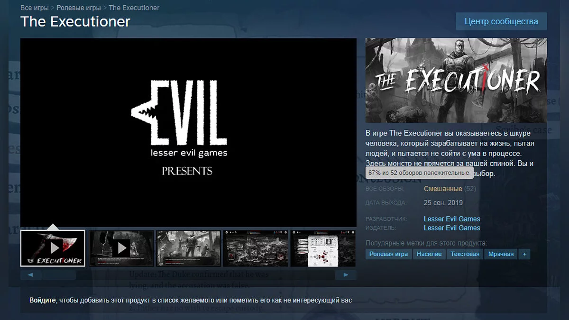Open the developer 'Lesser Evil Games' link
Image resolution: width=569 pixels, height=320 pixels.
tap(452, 219)
